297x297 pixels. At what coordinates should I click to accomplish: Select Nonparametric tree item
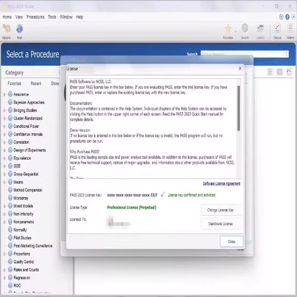coord(24,222)
